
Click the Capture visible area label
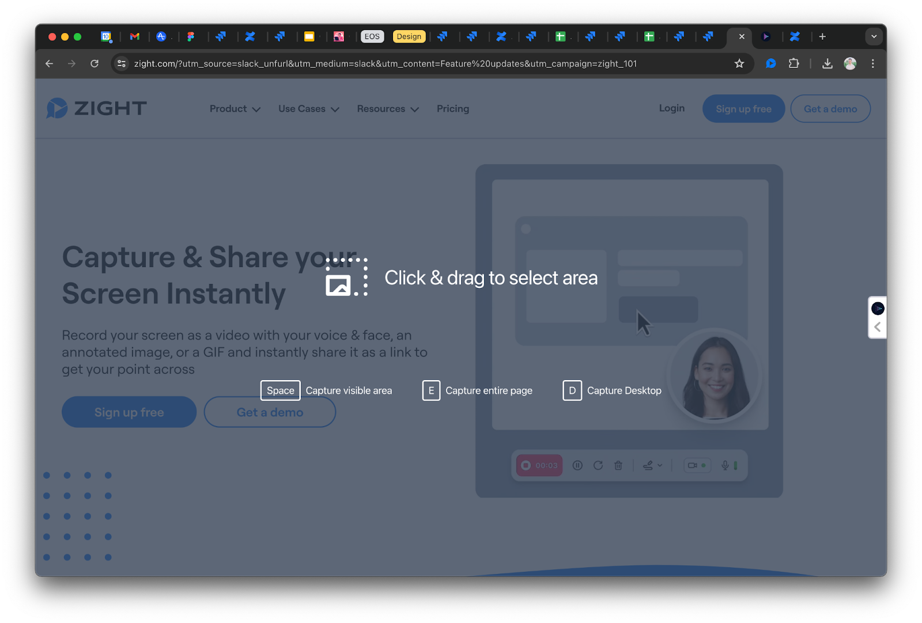[x=349, y=390]
